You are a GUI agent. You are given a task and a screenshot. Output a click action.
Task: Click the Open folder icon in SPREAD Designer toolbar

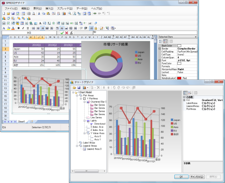point(8,13)
